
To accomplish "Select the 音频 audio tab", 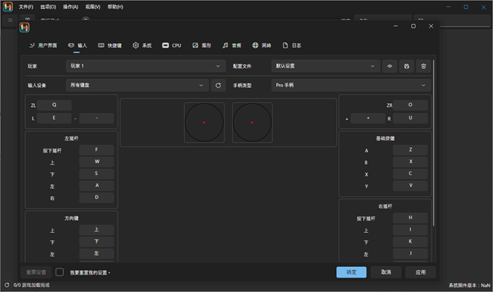I will [232, 46].
